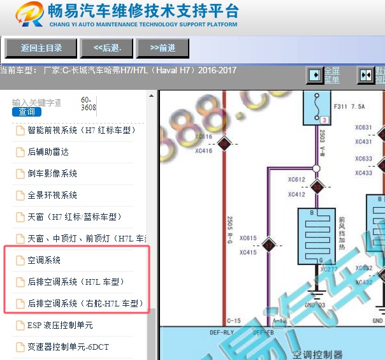
Task: Click connector diamond 53 at XC612
Action: coord(317,187)
